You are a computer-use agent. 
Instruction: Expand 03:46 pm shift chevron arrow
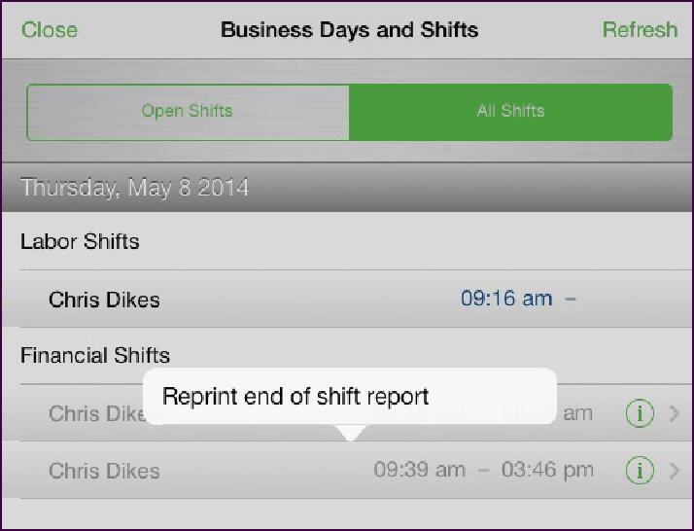tap(675, 471)
